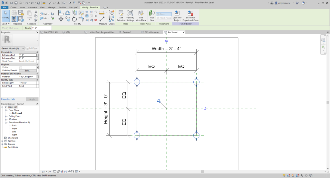Click the Mirror - Pick Axis icon
The height and width of the screenshot is (178, 330).
tap(74, 13)
